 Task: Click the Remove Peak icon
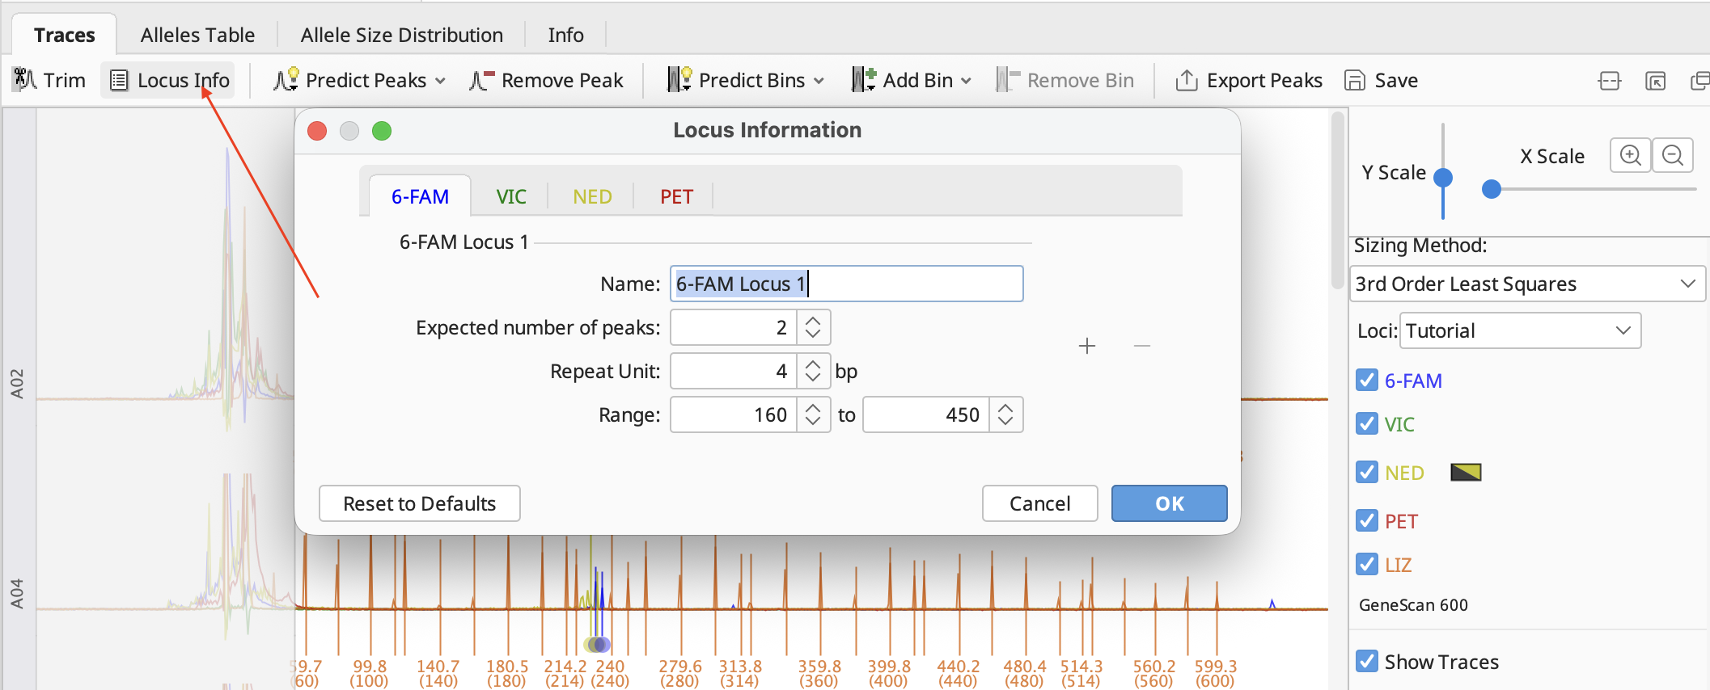tap(482, 80)
